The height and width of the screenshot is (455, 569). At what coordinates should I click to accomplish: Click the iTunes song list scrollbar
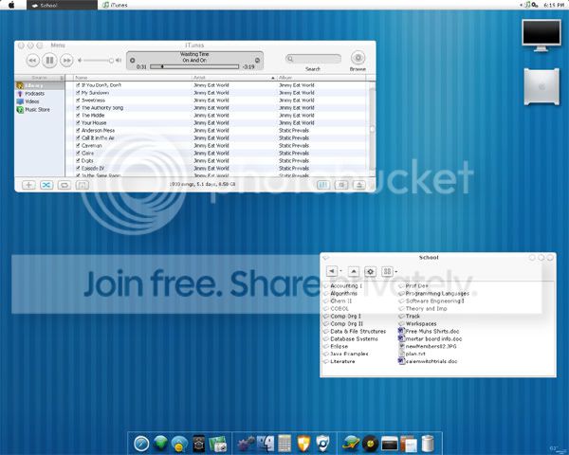click(x=372, y=129)
